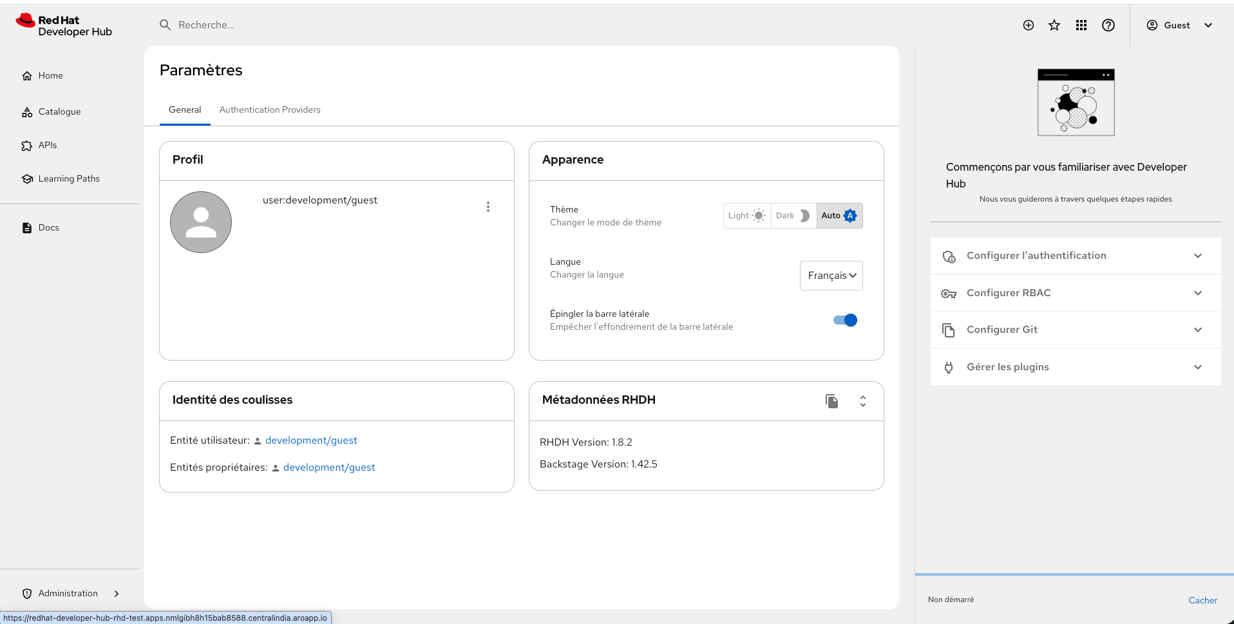Switch to Authentication Providers tab
Image resolution: width=1234 pixels, height=624 pixels.
(270, 109)
